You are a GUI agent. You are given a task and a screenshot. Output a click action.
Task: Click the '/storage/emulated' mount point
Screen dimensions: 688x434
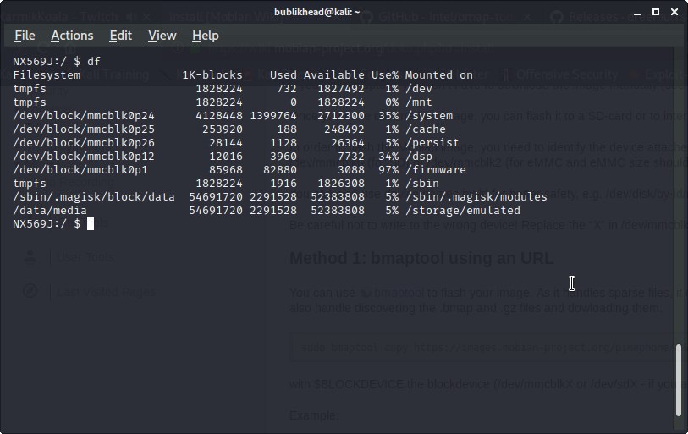(x=463, y=211)
